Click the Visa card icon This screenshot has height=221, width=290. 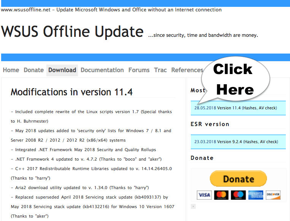[x=204, y=195]
